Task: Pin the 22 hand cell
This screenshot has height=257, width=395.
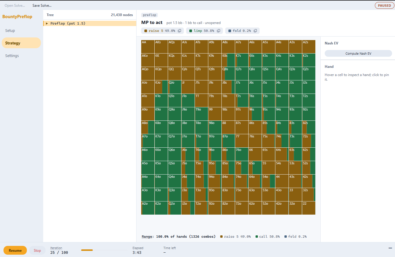Action: tap(309, 208)
